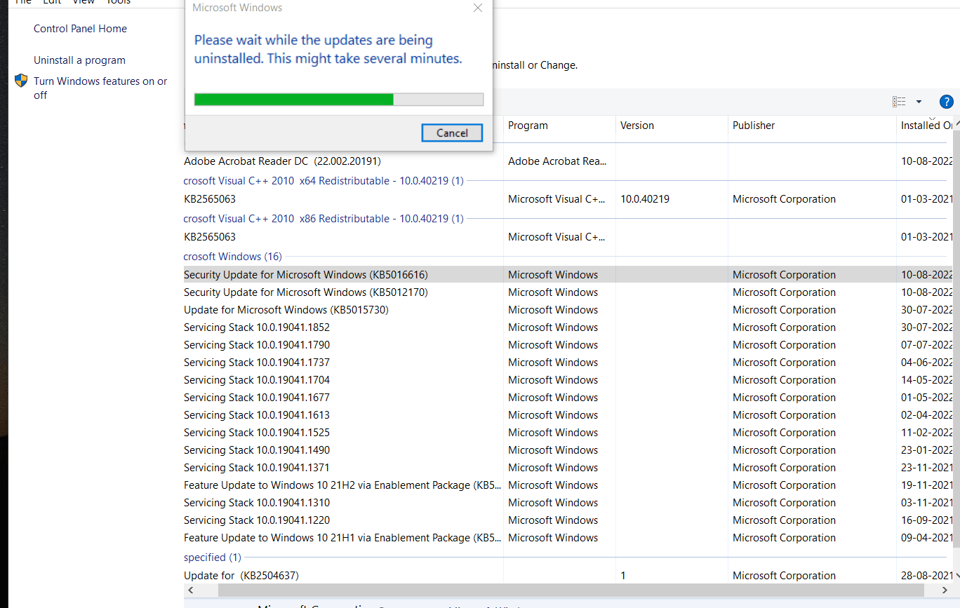Screen dimensions: 960x608
Task: Sort the list by the Publisher column
Action: coord(753,126)
